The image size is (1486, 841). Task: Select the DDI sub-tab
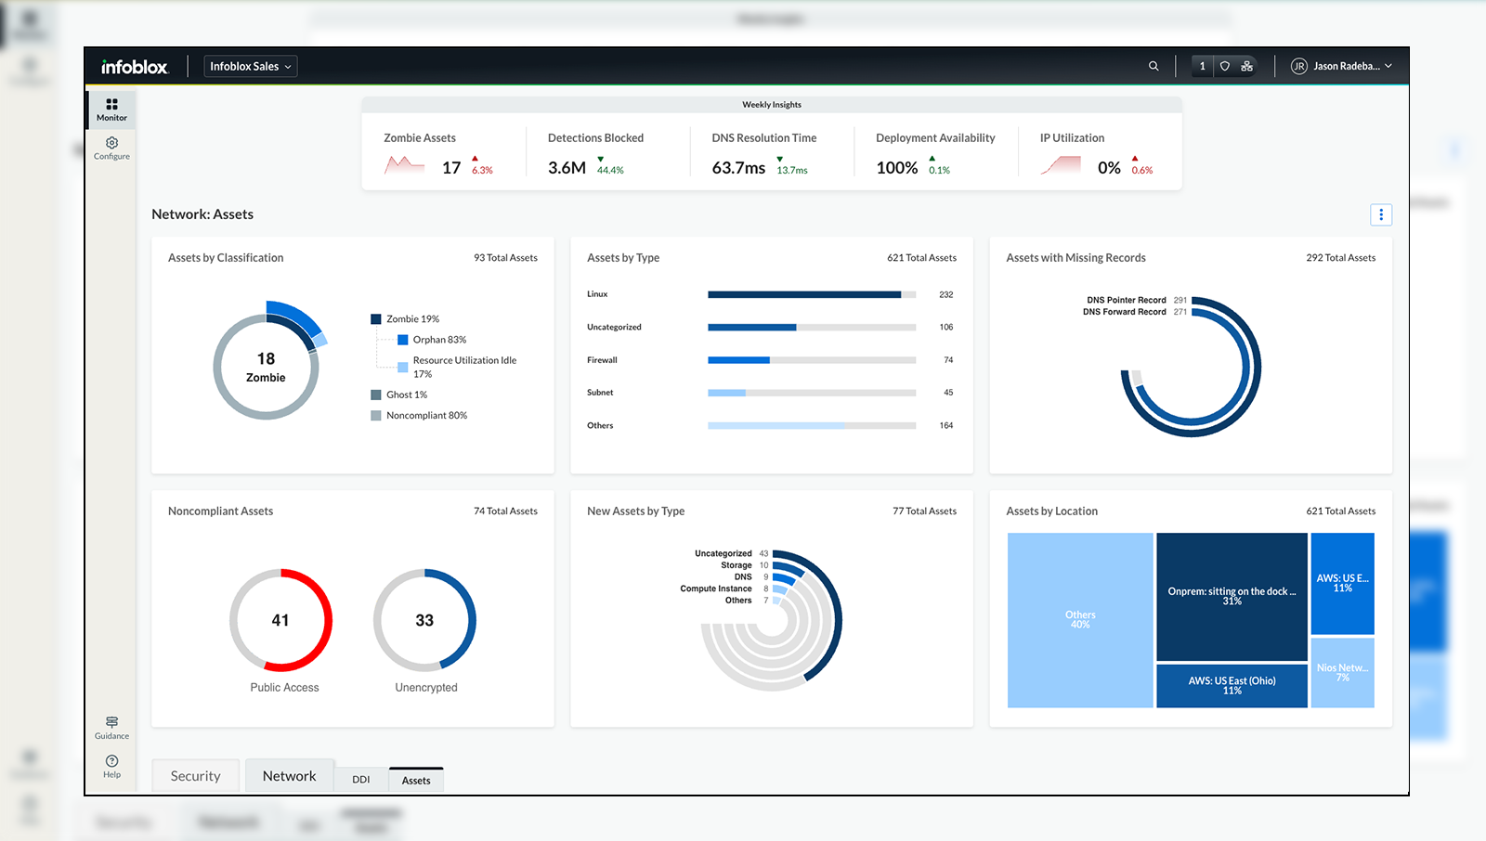click(360, 780)
